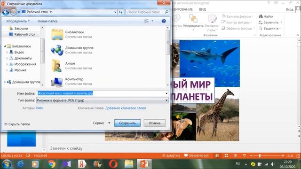
Task: Open the media player taskbar icon
Action: (35, 164)
